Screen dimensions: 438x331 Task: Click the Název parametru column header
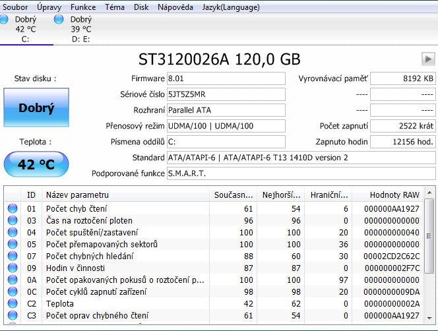click(x=125, y=195)
